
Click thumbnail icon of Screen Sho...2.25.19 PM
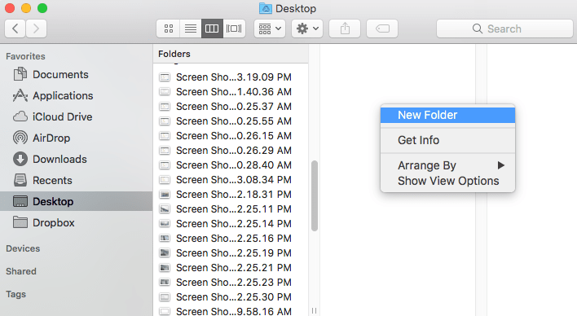pos(165,253)
